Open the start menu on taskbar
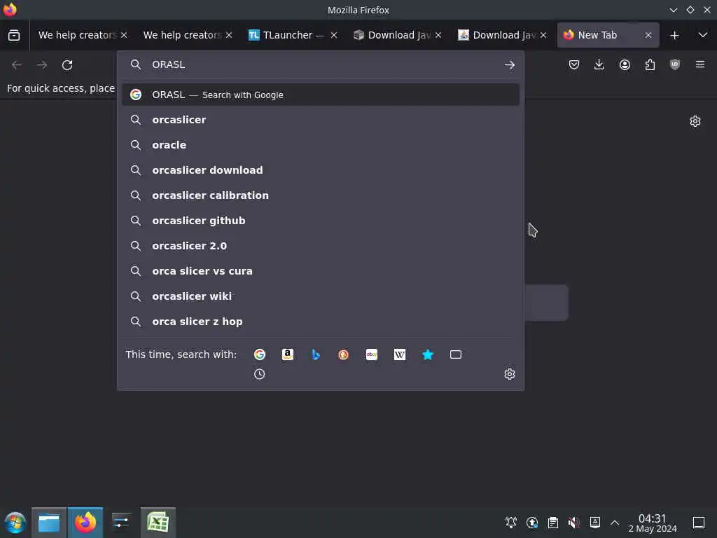This screenshot has height=538, width=717. [x=15, y=523]
